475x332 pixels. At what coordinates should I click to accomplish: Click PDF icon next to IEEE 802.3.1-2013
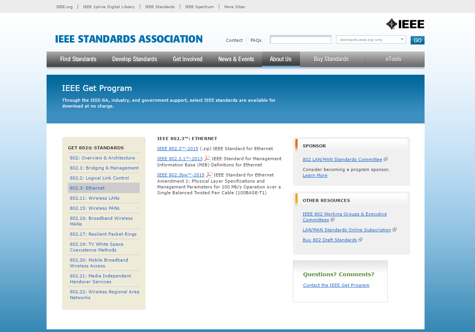tap(207, 159)
